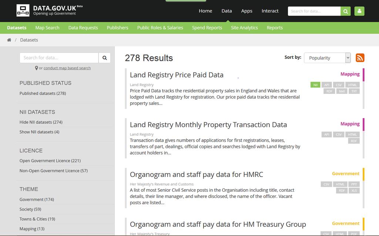Click the DATA.GOV.UK logo icon
The image size is (379, 236).
click(23, 10)
